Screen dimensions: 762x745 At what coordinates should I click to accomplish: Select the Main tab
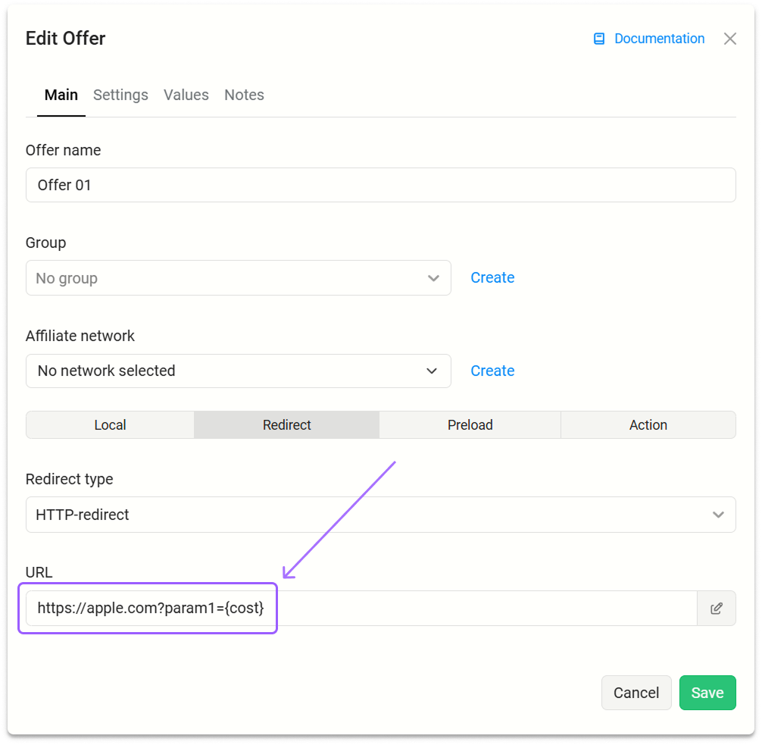pos(61,95)
